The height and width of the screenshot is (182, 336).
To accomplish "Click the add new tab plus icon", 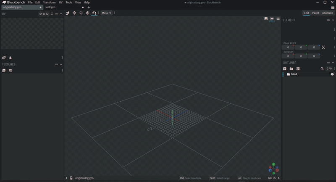I will 89,7.
